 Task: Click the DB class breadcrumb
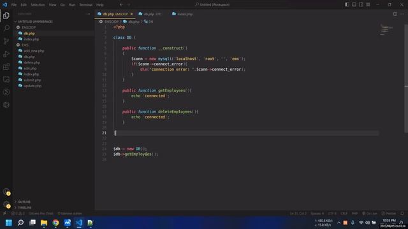tap(149, 22)
